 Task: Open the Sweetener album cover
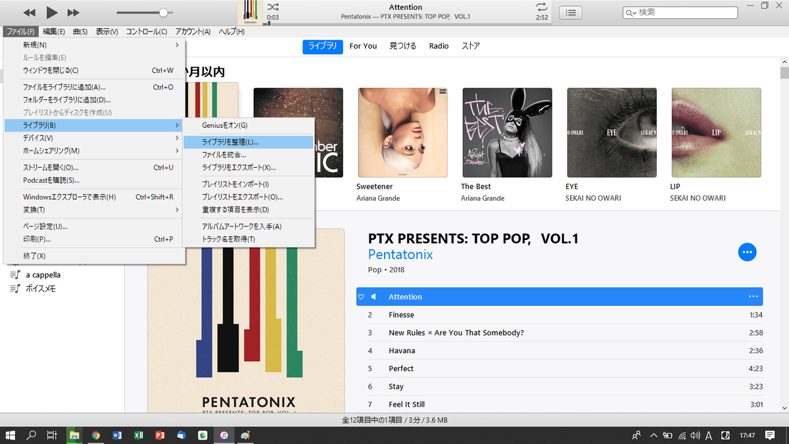coord(403,133)
